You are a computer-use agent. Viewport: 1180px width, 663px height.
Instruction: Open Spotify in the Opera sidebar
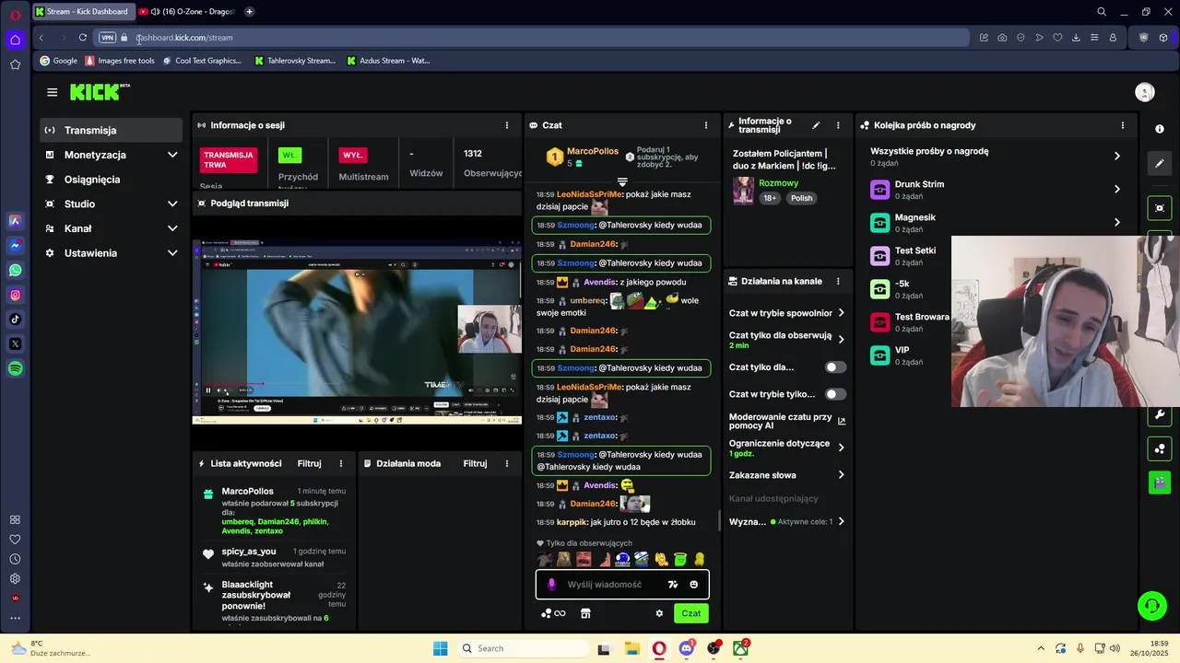tap(15, 368)
